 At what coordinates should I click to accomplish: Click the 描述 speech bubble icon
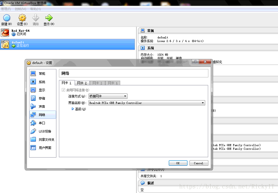[143, 183]
